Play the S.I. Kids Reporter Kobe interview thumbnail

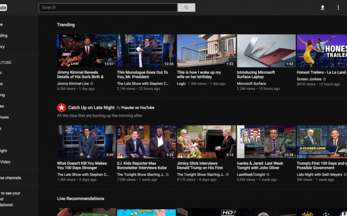coord(146,141)
